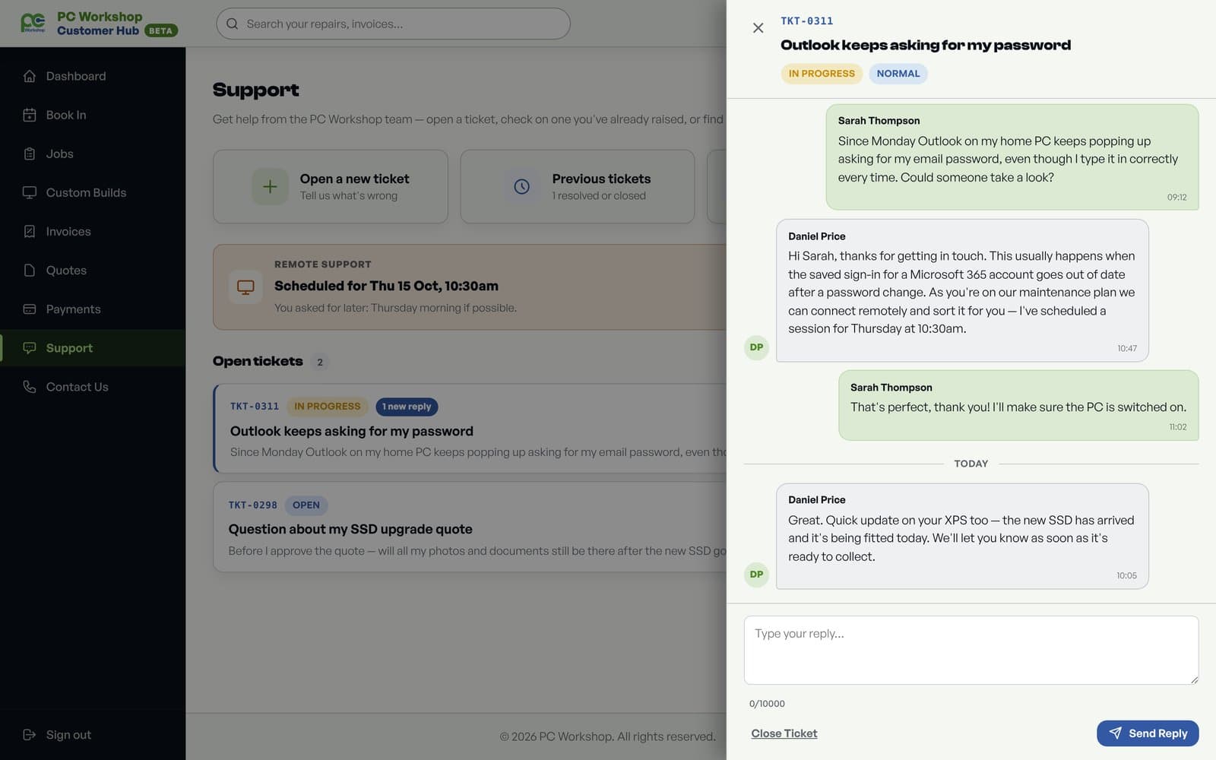Click the search repairs and invoices field
This screenshot has height=760, width=1216.
(393, 24)
